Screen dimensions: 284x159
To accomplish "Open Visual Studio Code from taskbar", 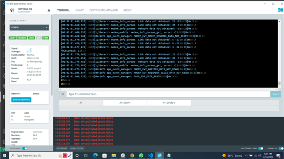I will [x=150, y=155].
